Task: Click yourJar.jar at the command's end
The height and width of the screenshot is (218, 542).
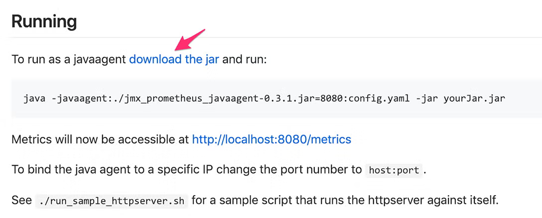Action: pos(473,99)
